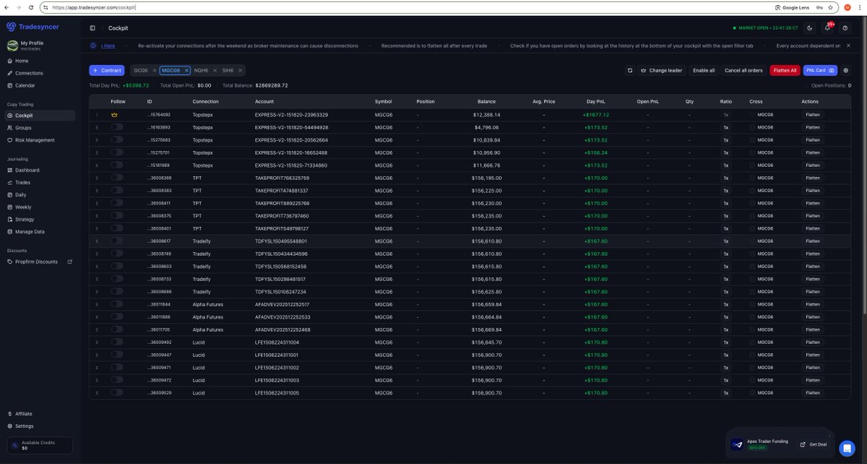
Task: Click the help icon in top bar
Action: pyautogui.click(x=845, y=28)
